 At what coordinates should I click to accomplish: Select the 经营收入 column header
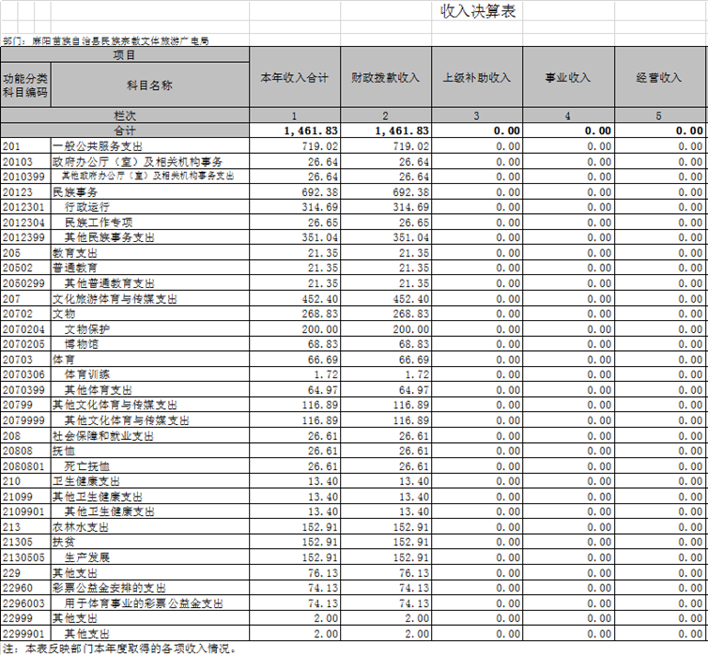coord(659,78)
